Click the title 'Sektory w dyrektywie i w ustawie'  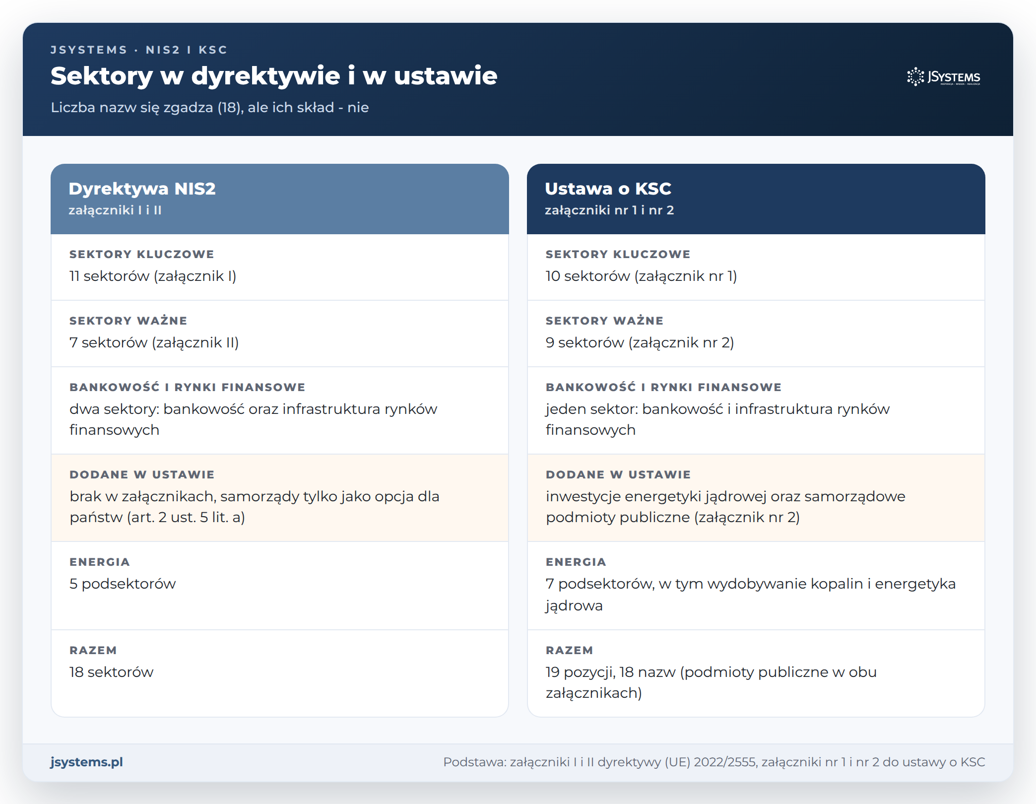pos(274,76)
